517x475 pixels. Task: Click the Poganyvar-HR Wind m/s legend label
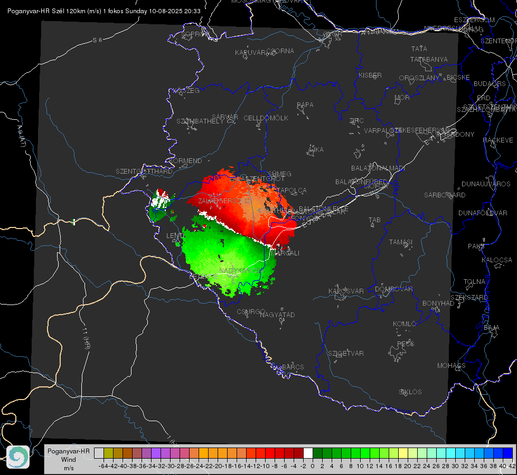click(x=69, y=459)
